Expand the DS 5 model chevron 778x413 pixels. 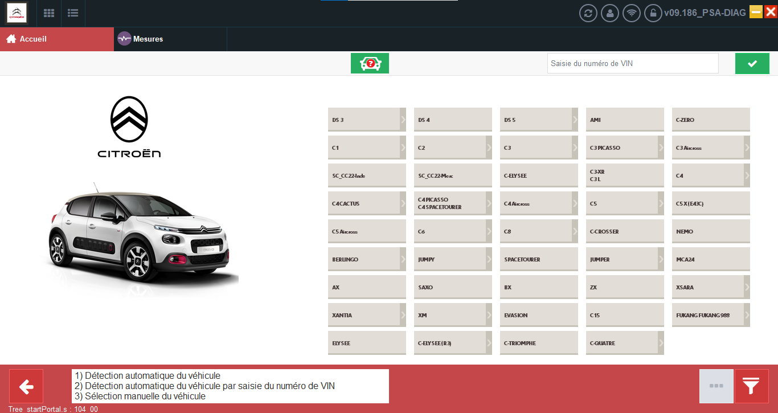[575, 120]
